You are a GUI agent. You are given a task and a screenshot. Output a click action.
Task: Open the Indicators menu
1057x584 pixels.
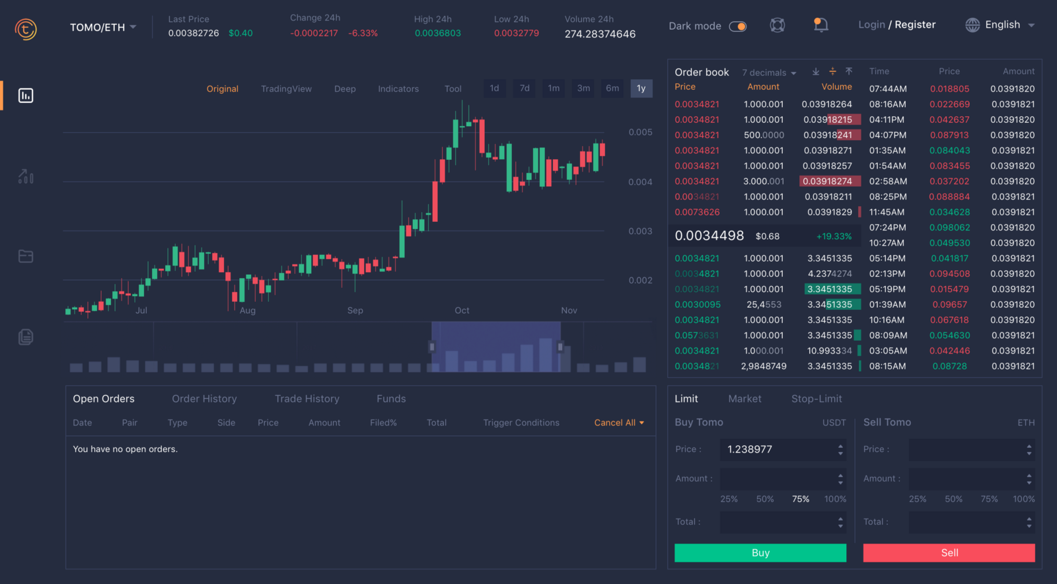tap(398, 89)
